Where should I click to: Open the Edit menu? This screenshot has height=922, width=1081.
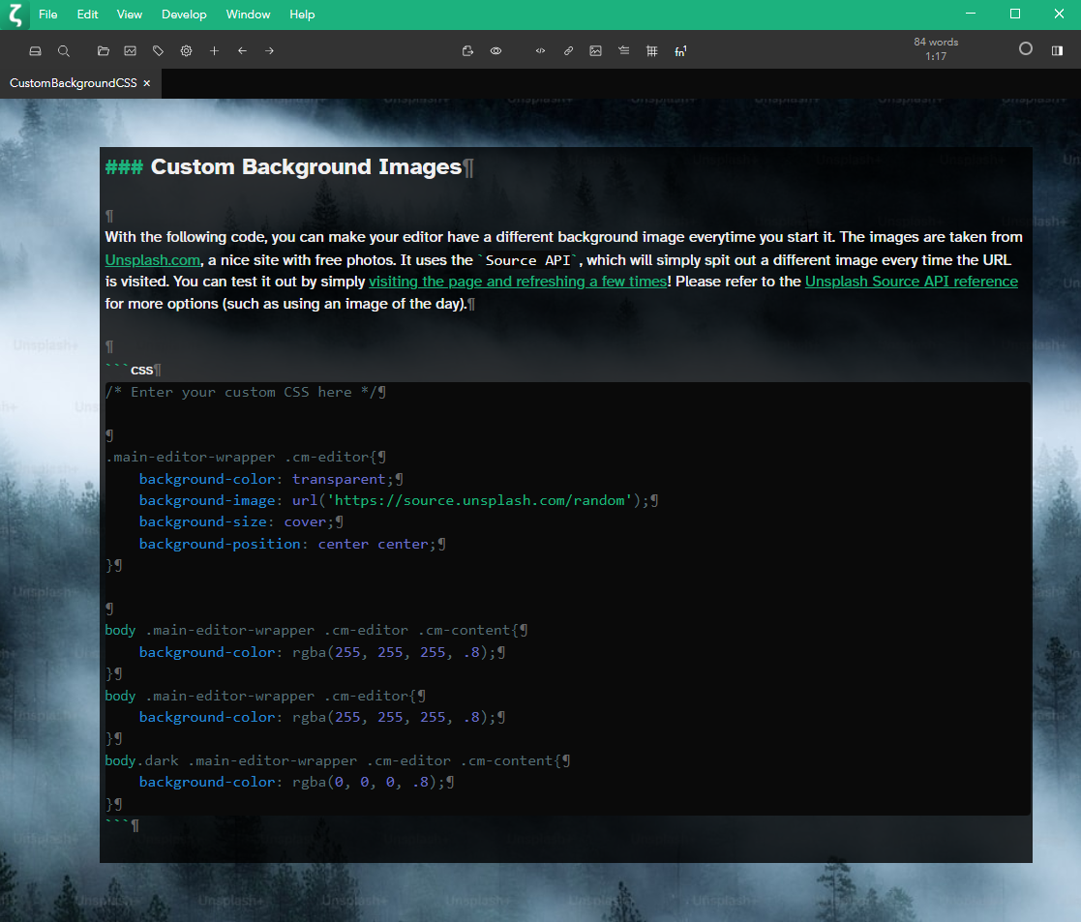click(x=87, y=15)
